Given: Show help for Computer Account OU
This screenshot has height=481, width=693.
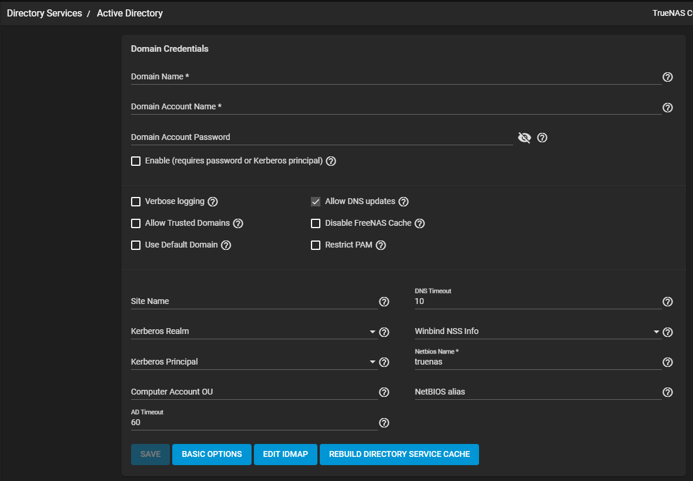Looking at the screenshot, I should [384, 392].
